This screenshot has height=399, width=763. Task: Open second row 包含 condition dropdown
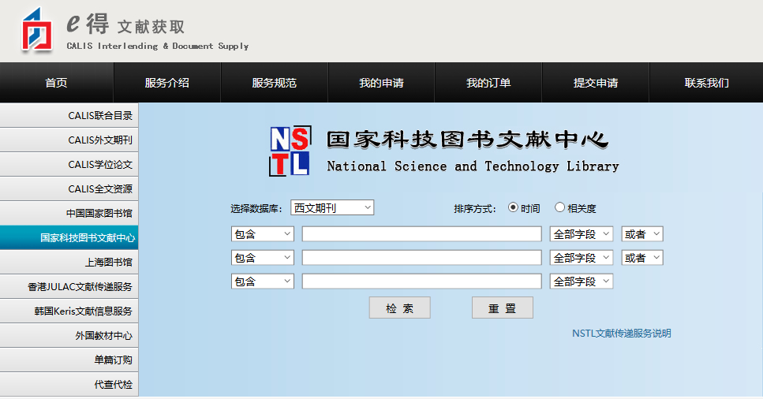coord(263,257)
